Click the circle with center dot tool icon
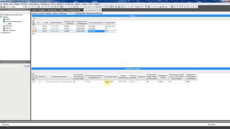Screen dimensions: 230x129 coord(146,7)
